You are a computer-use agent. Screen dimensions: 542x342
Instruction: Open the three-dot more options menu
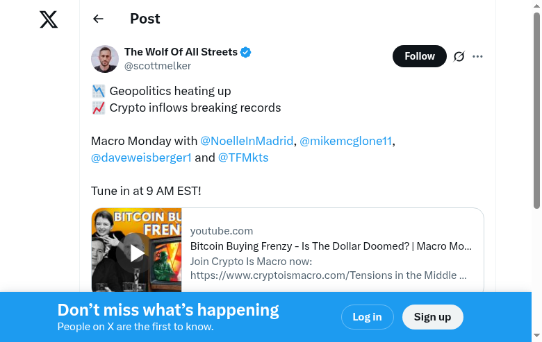click(477, 56)
